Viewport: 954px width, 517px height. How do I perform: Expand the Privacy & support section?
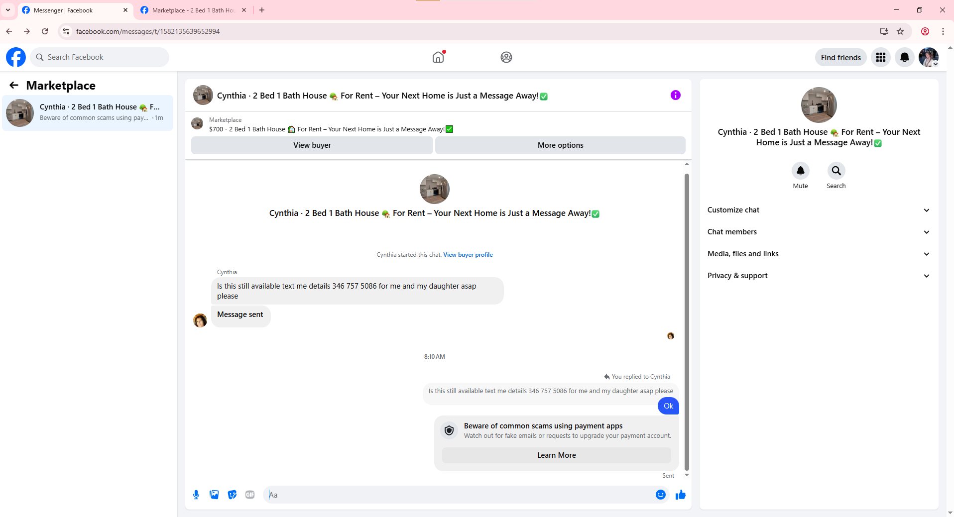pos(819,276)
